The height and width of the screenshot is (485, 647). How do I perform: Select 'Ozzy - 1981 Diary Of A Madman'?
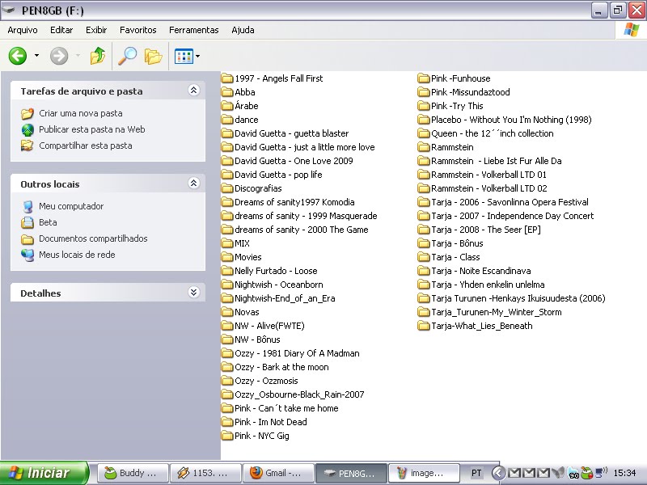(297, 353)
